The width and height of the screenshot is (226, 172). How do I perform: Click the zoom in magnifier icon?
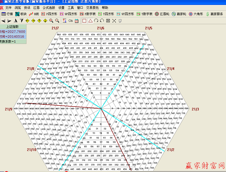(51, 21)
